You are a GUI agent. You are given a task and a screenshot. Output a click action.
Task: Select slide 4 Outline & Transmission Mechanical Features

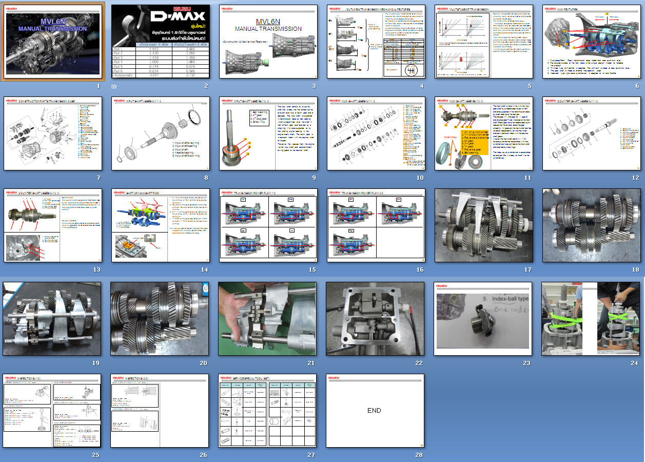(376, 41)
